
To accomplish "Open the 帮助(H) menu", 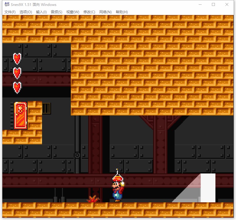I will click(x=122, y=12).
